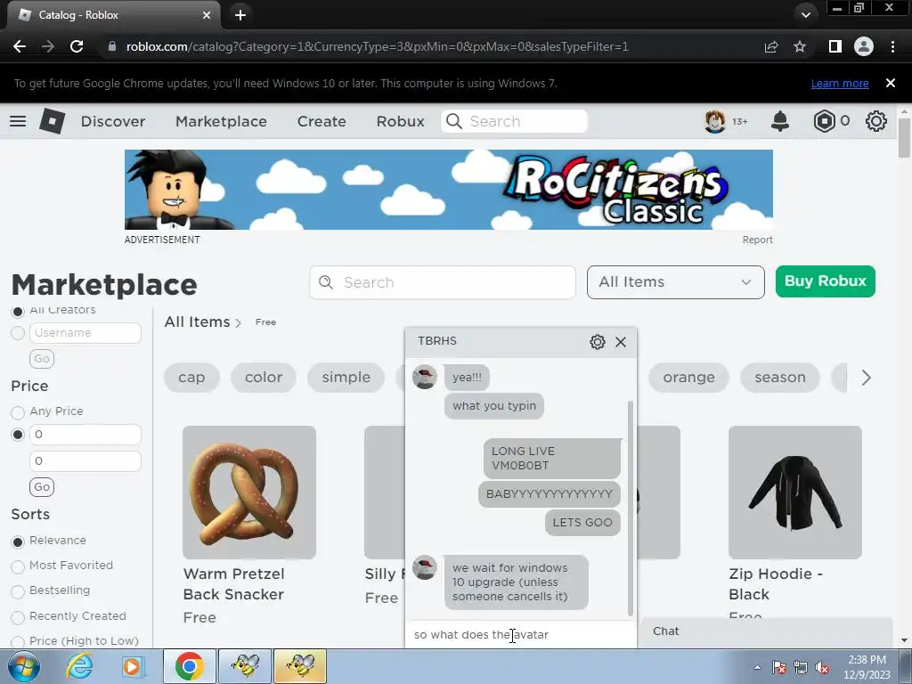912x684 pixels.
Task: Reload the Roblox catalog page
Action: [77, 46]
